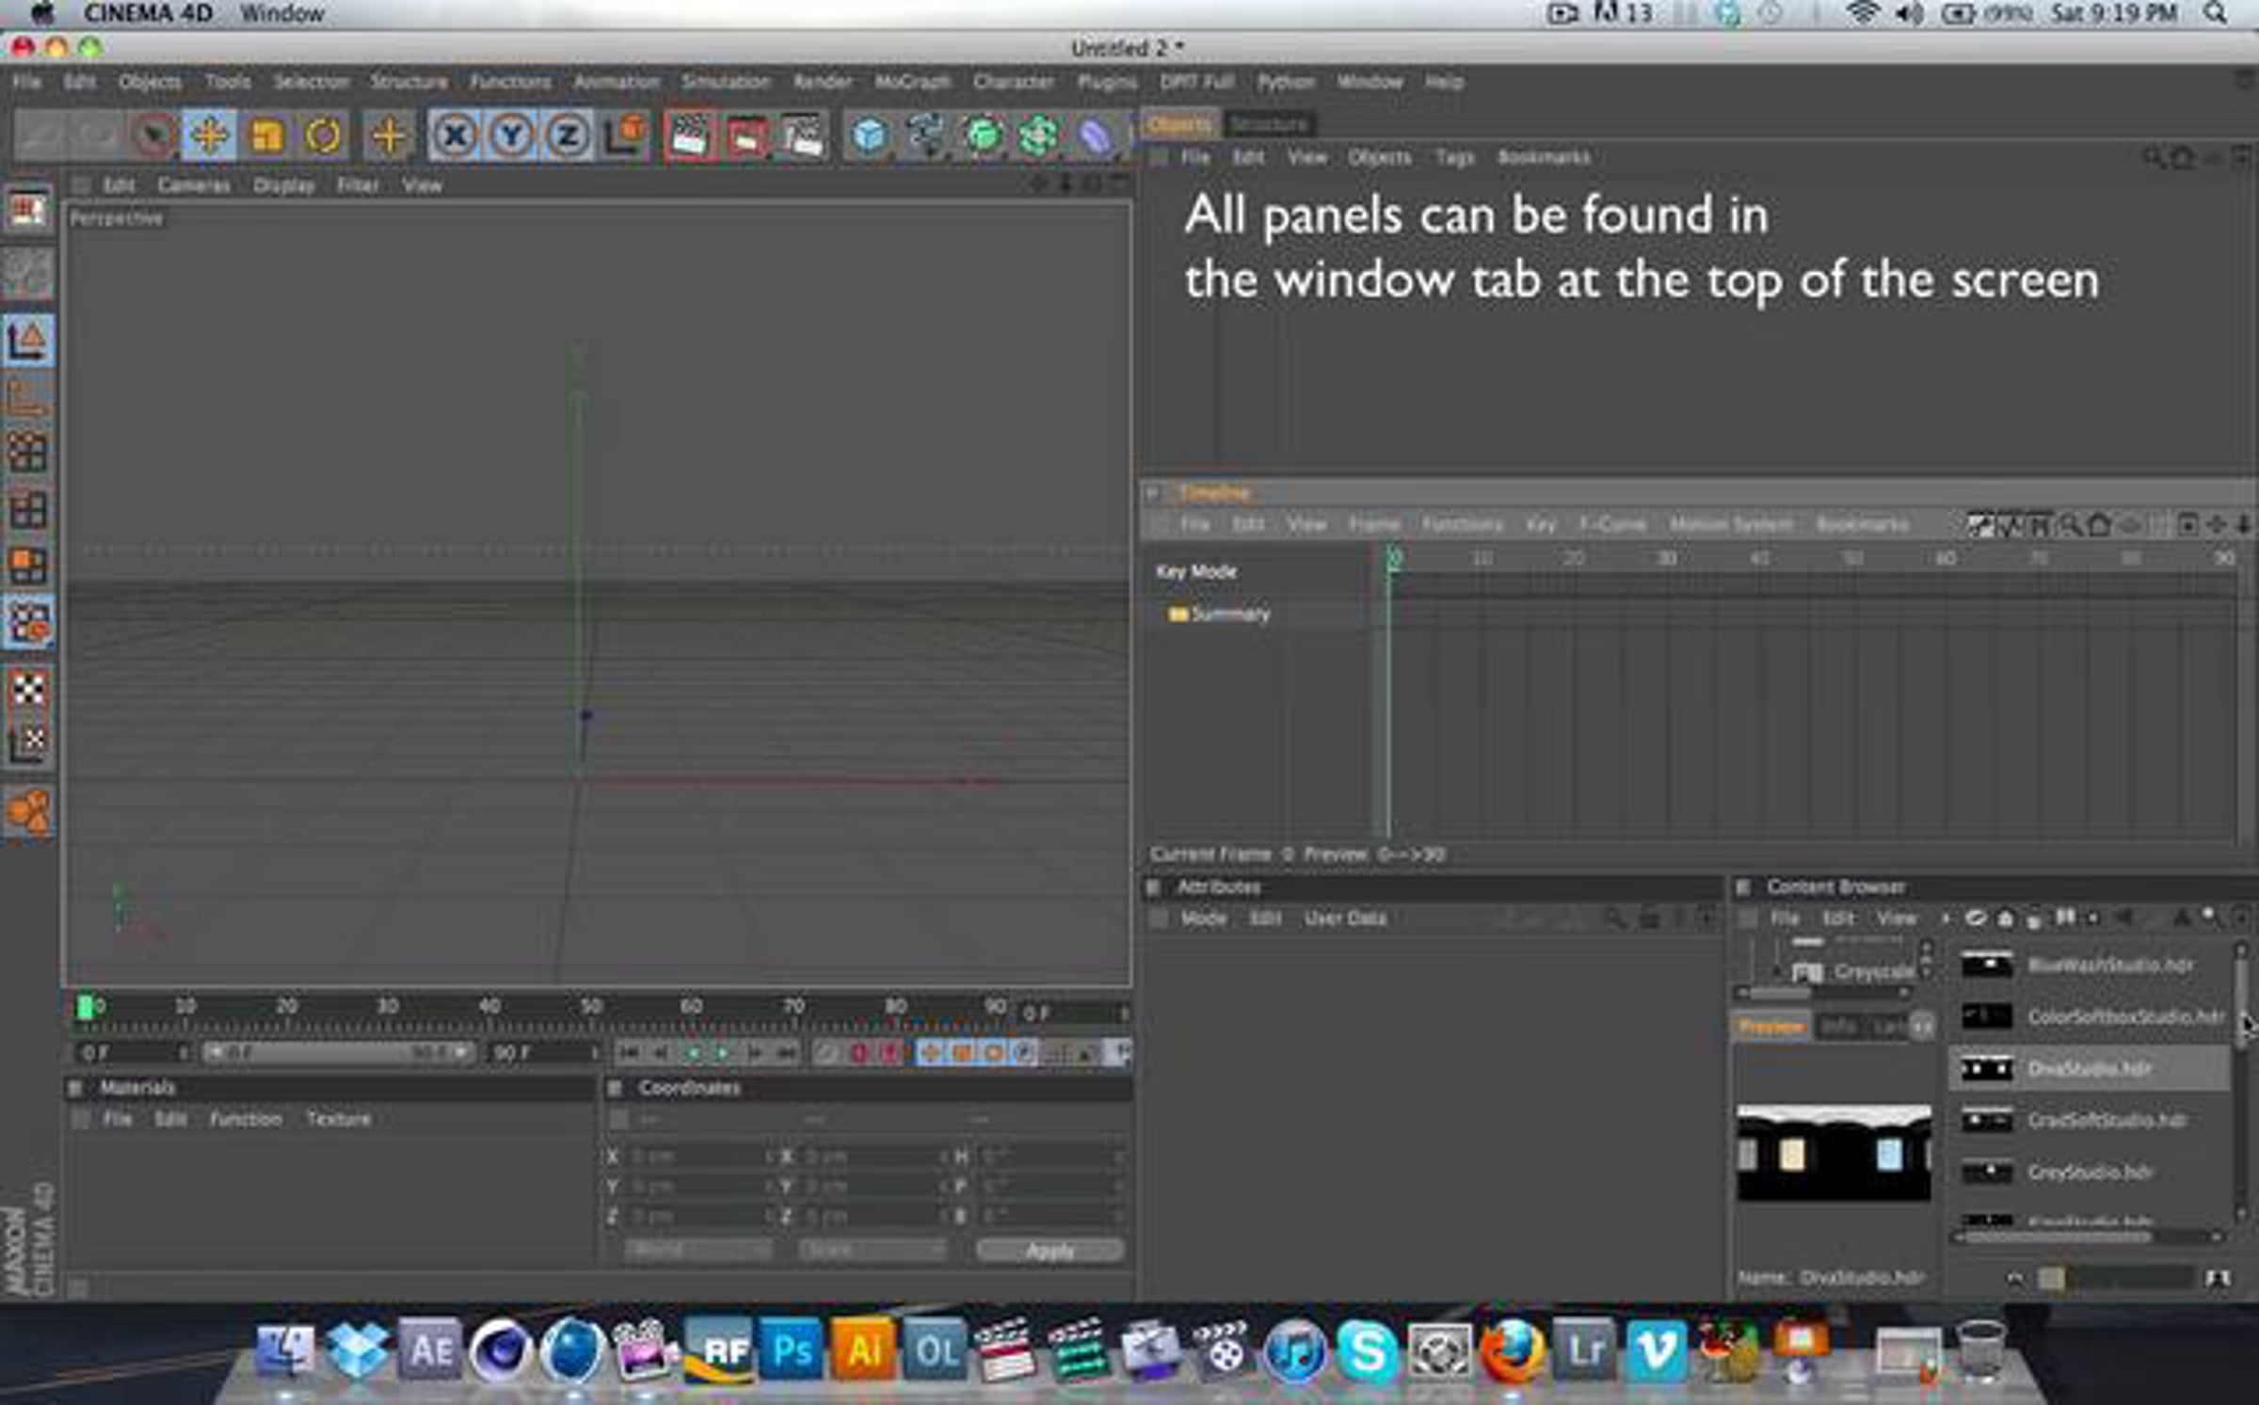Switch to the Structure tab
The width and height of the screenshot is (2259, 1405).
click(x=1268, y=124)
